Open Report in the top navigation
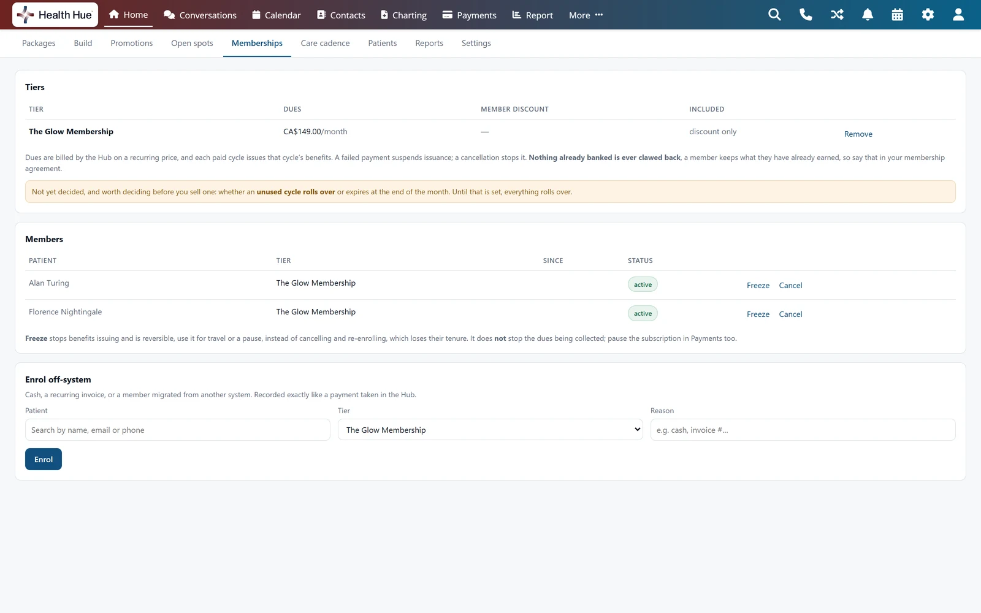 [533, 15]
